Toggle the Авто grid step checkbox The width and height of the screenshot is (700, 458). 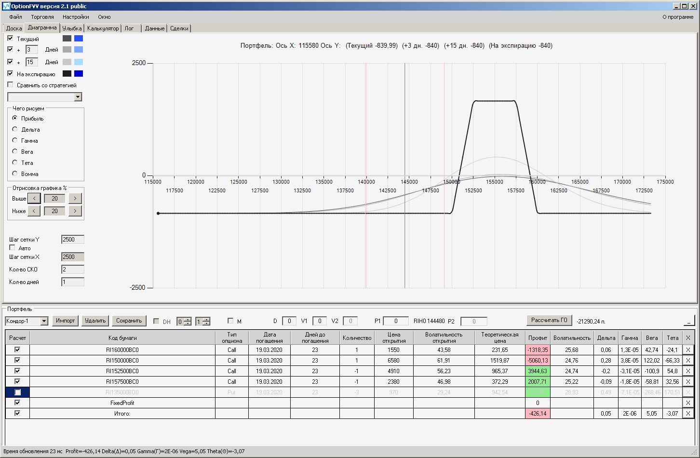[x=13, y=248]
